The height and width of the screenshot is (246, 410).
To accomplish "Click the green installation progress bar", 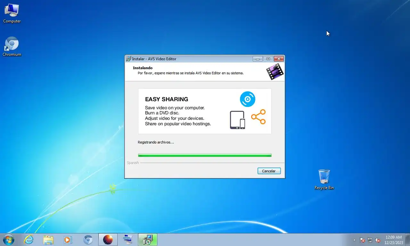I will coord(205,155).
